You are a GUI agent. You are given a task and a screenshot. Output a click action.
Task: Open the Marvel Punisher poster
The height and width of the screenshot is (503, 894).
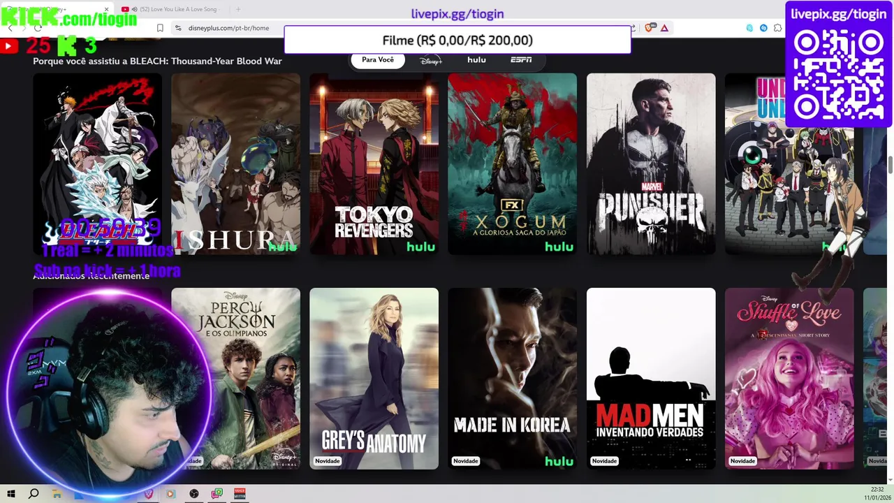click(x=651, y=164)
